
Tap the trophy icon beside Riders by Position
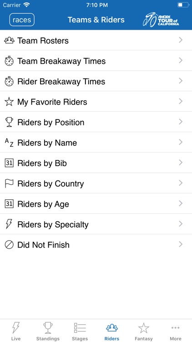(x=9, y=122)
